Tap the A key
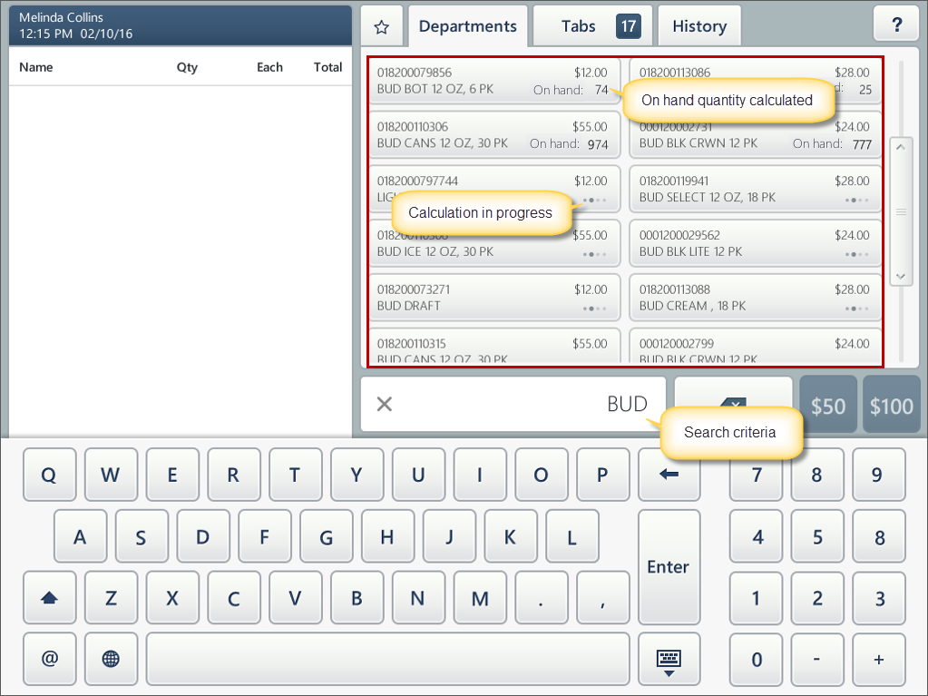The image size is (928, 696). pyautogui.click(x=81, y=536)
